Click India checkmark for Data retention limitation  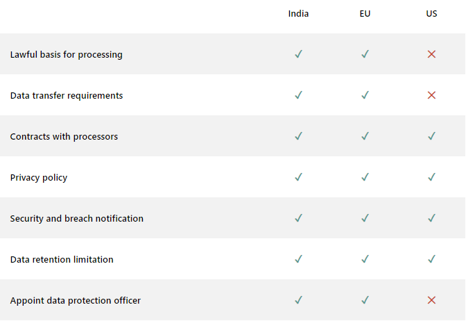coord(298,259)
